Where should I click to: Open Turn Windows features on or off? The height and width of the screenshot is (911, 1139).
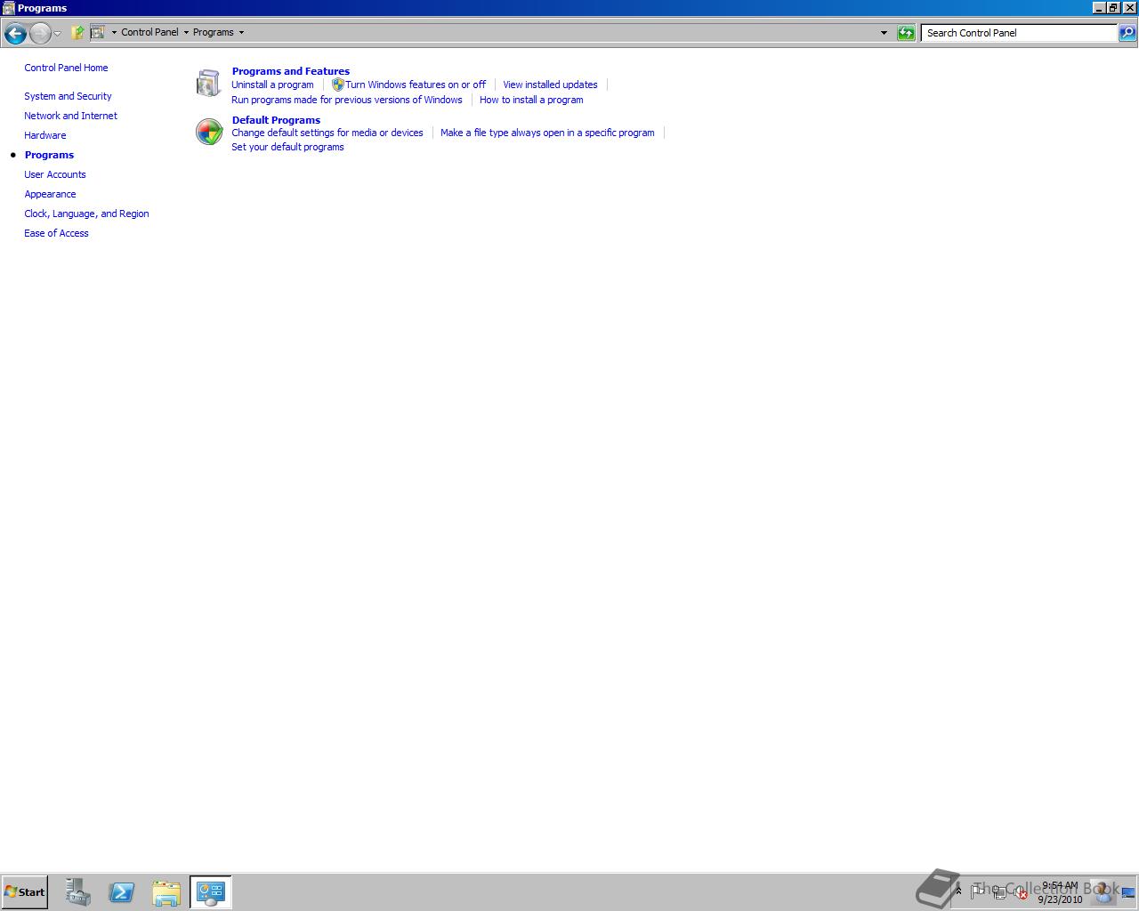416,85
